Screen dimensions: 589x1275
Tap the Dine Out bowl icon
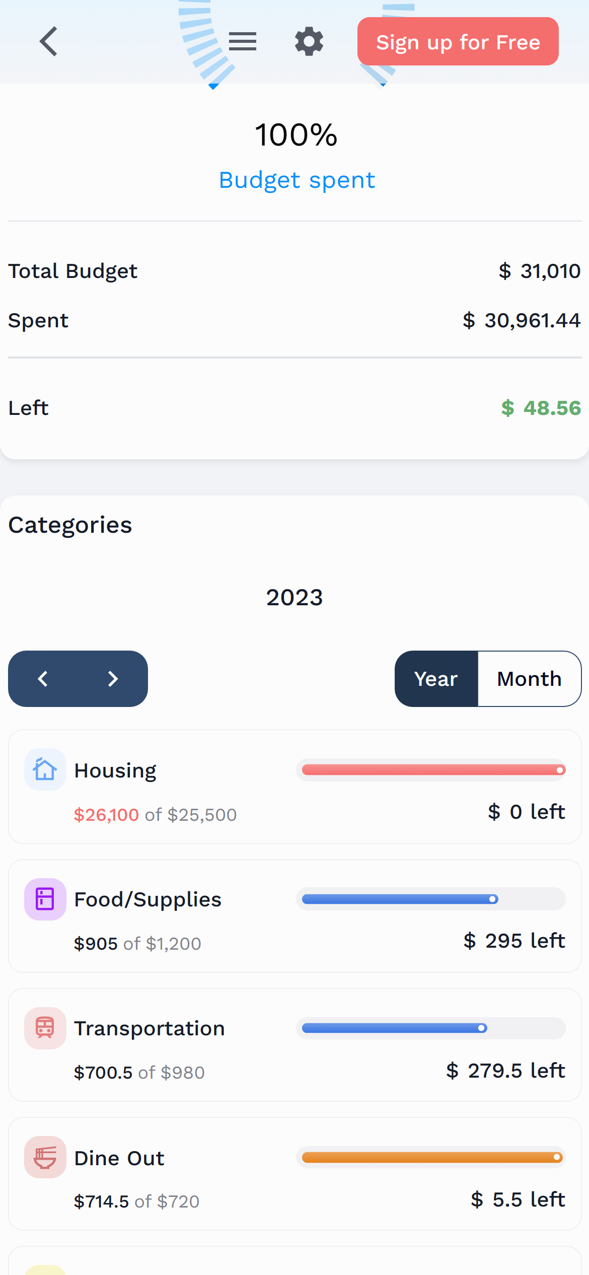(45, 1157)
